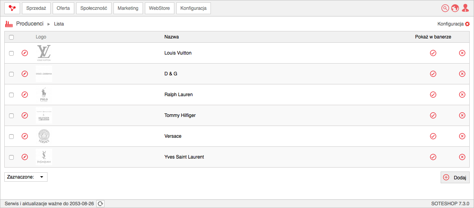Click the Yves Saint Laurent name text

point(184,157)
